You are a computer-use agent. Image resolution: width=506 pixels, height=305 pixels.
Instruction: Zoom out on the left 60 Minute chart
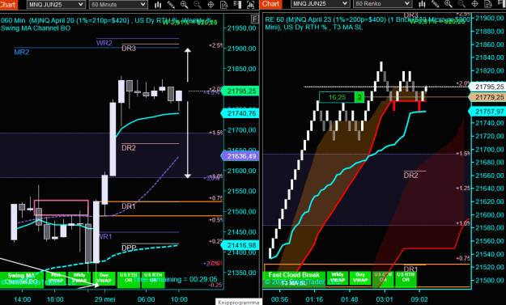(x=198, y=5)
